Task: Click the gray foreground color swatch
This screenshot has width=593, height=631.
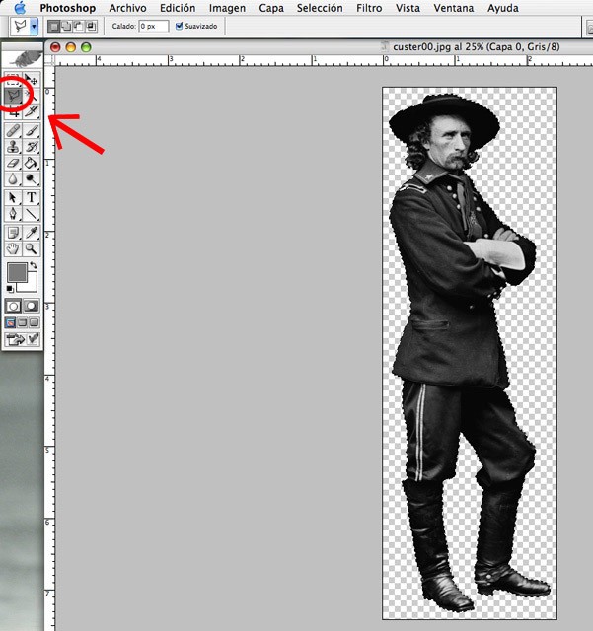Action: pyautogui.click(x=17, y=272)
